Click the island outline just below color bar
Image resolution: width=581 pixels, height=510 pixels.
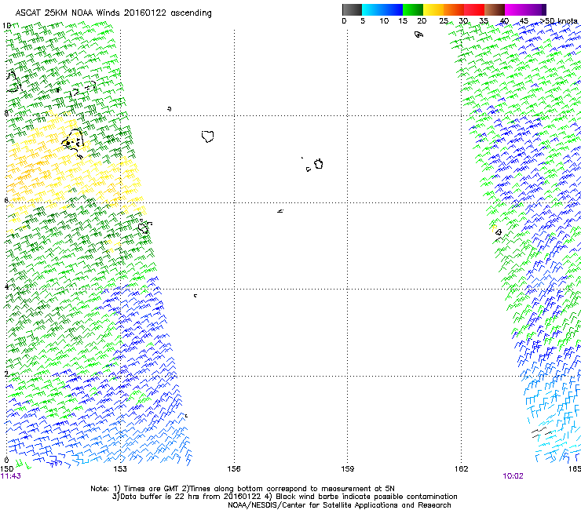point(418,35)
